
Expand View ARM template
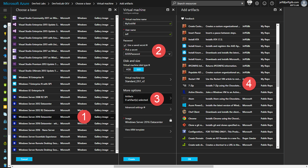(148, 131)
